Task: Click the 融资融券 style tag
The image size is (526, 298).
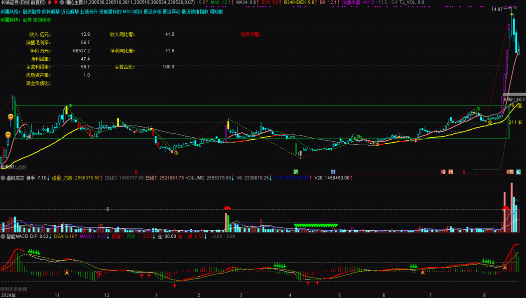Action: click(31, 11)
